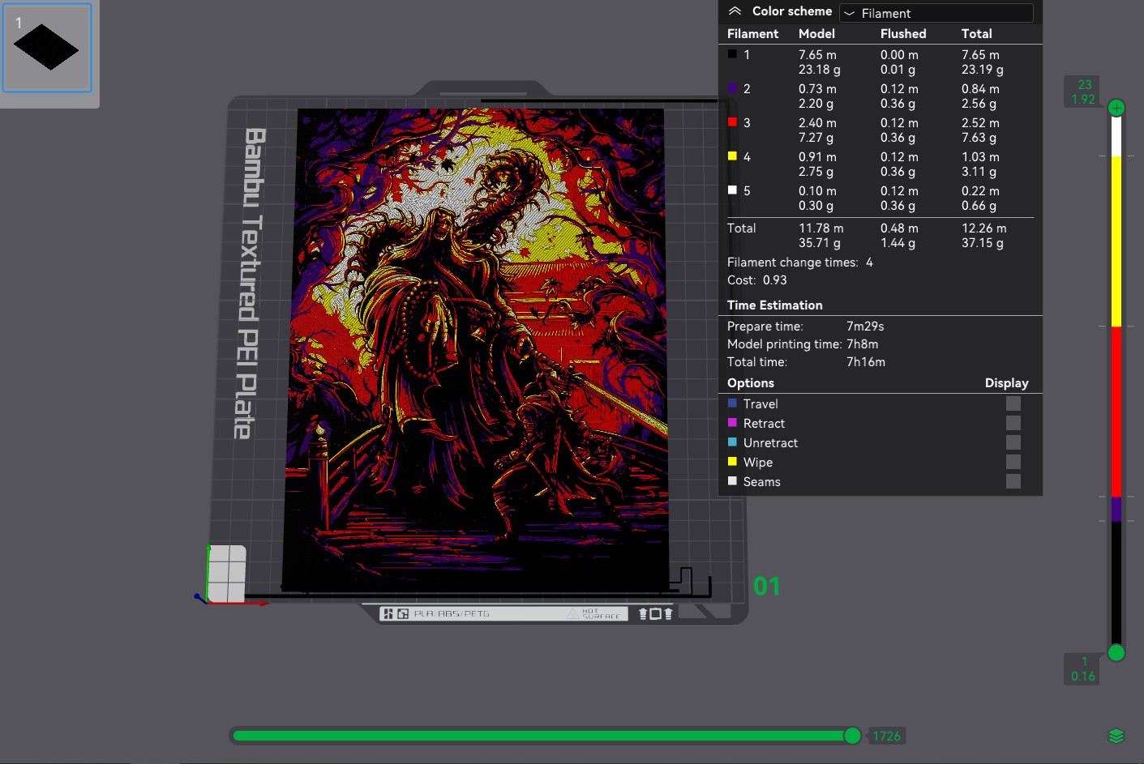Click the yellow filament 4 color square
The height and width of the screenshot is (764, 1144).
pyautogui.click(x=732, y=156)
